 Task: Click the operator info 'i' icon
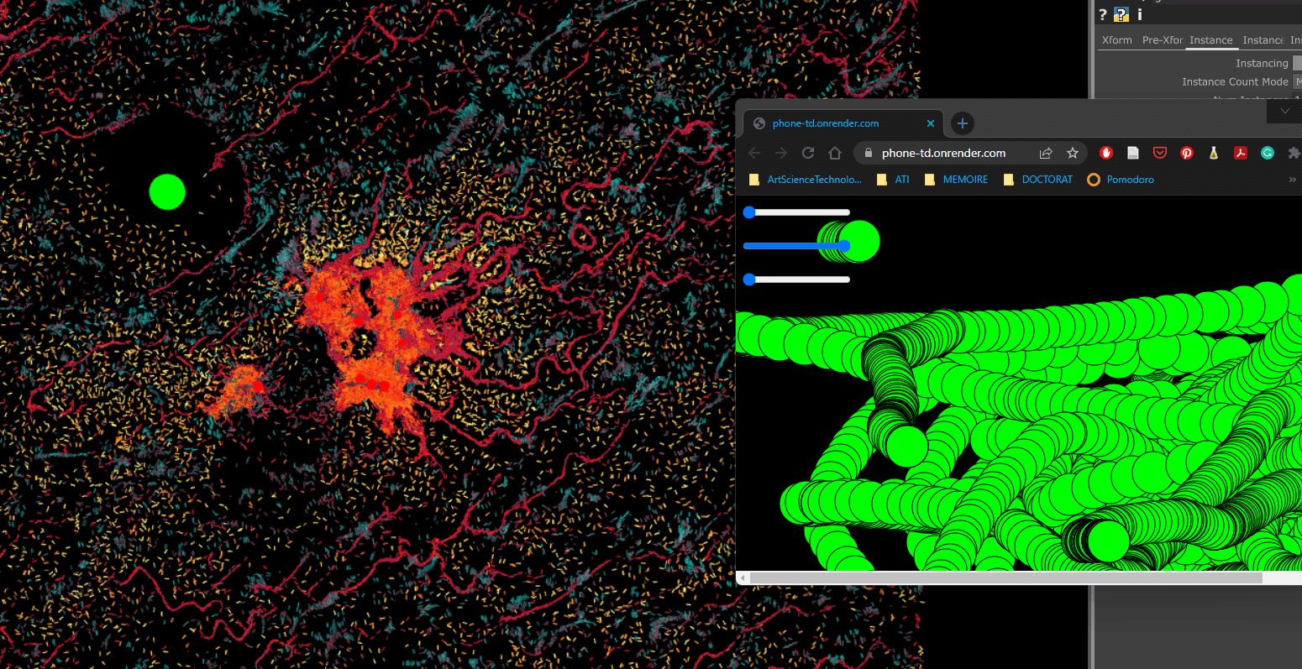(x=1140, y=14)
